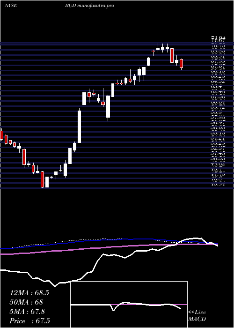Click the 45.94 lowest price axis label
This screenshot has height=328, width=234.
(218, 184)
